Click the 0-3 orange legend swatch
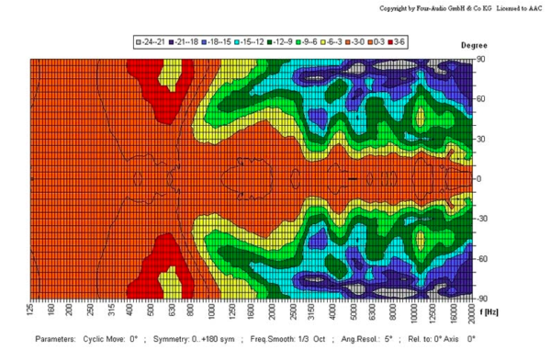Screen dimensions: 551x350 [x=370, y=42]
